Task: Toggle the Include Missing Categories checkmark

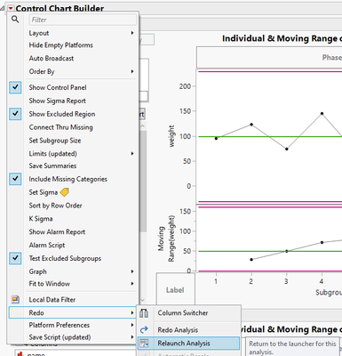Action: 15,179
